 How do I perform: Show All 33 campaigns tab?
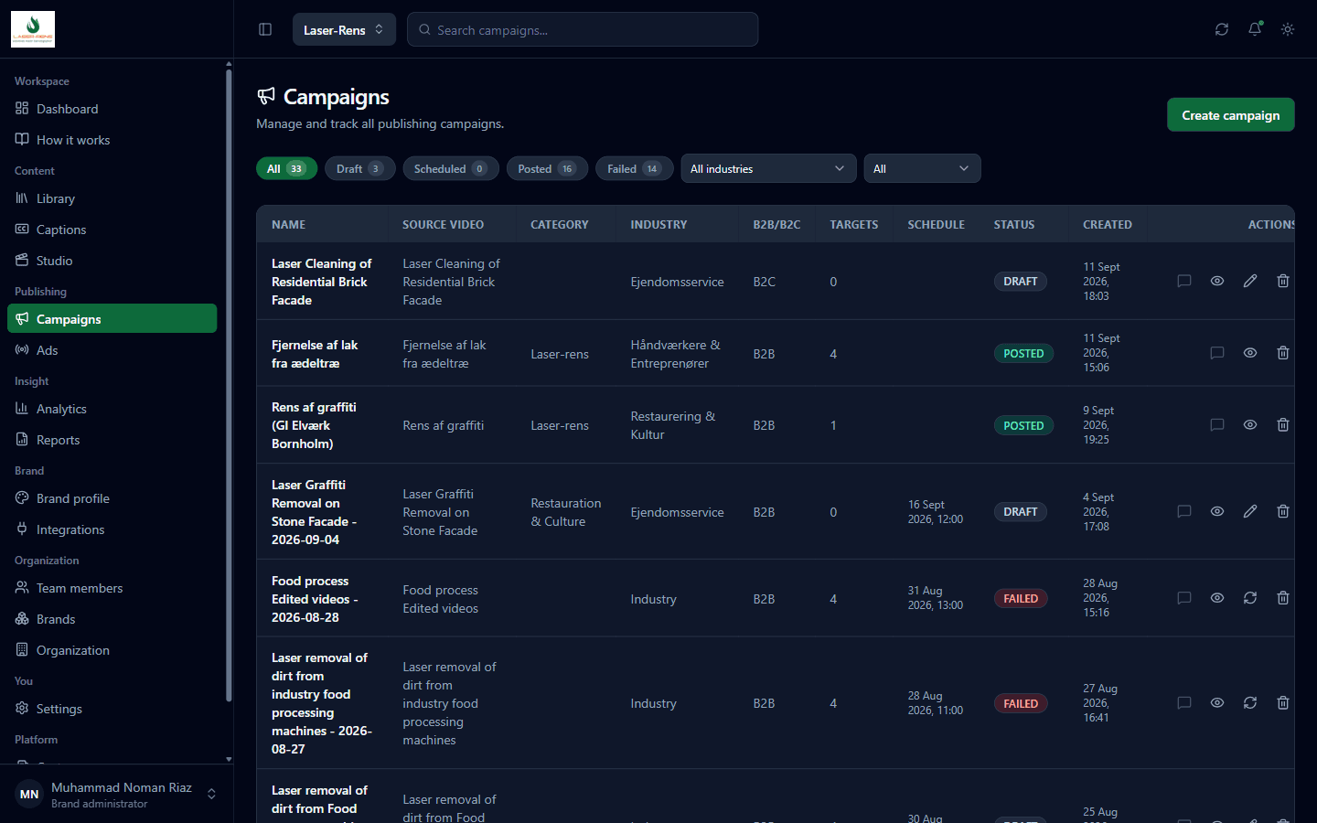(286, 168)
